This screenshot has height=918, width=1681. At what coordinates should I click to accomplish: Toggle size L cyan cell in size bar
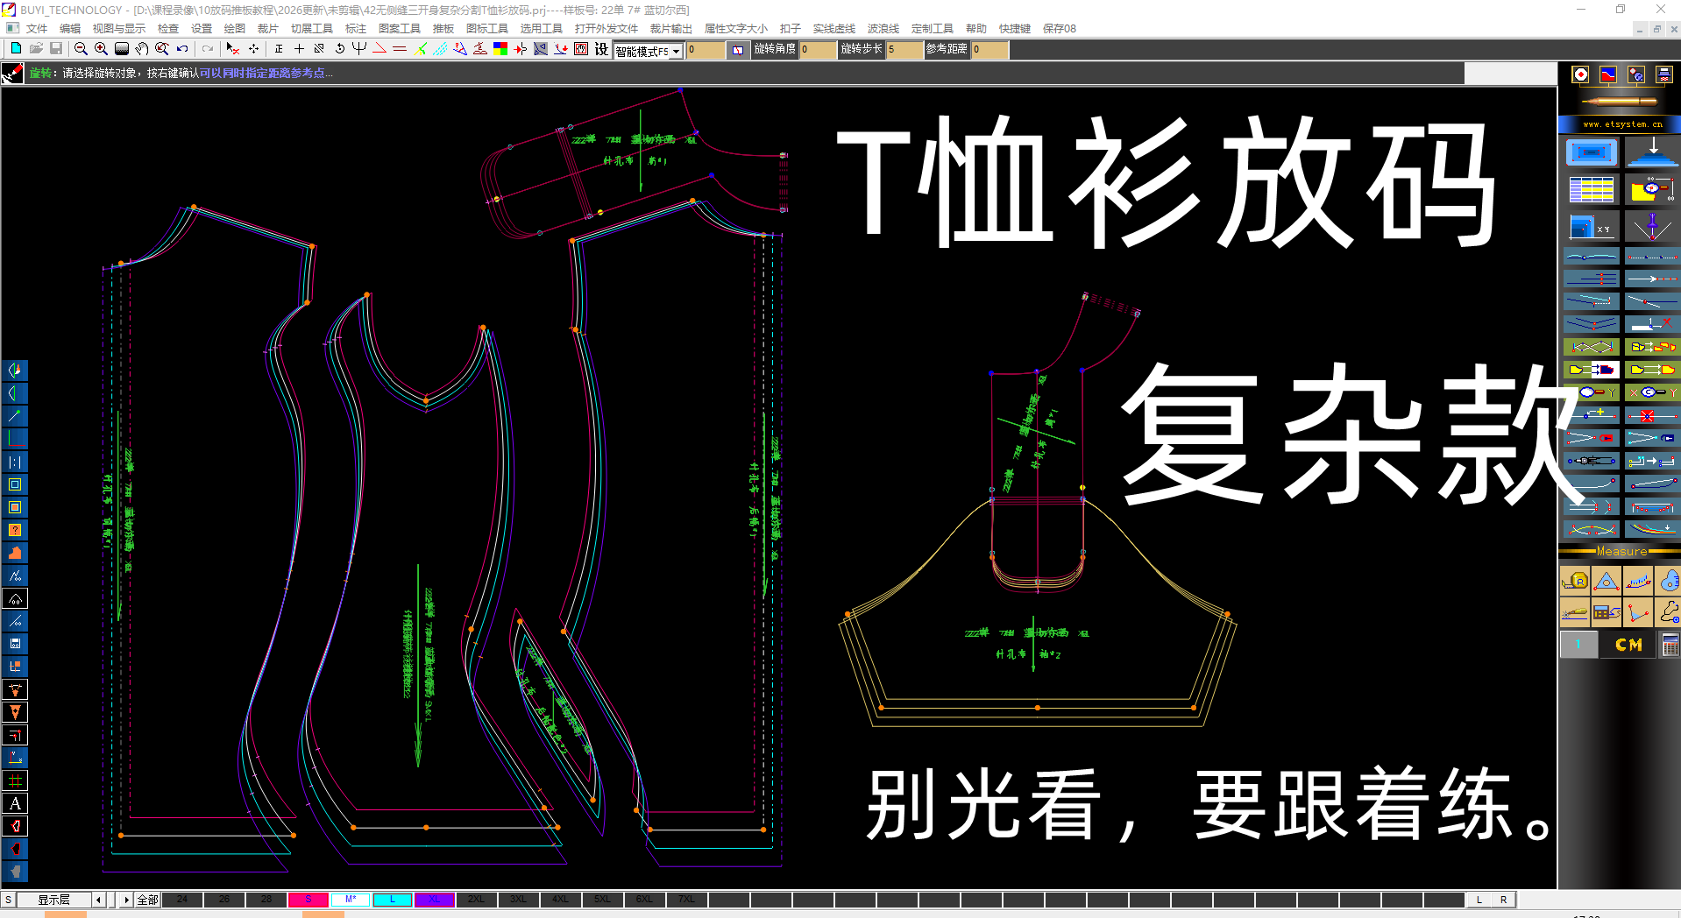(393, 900)
